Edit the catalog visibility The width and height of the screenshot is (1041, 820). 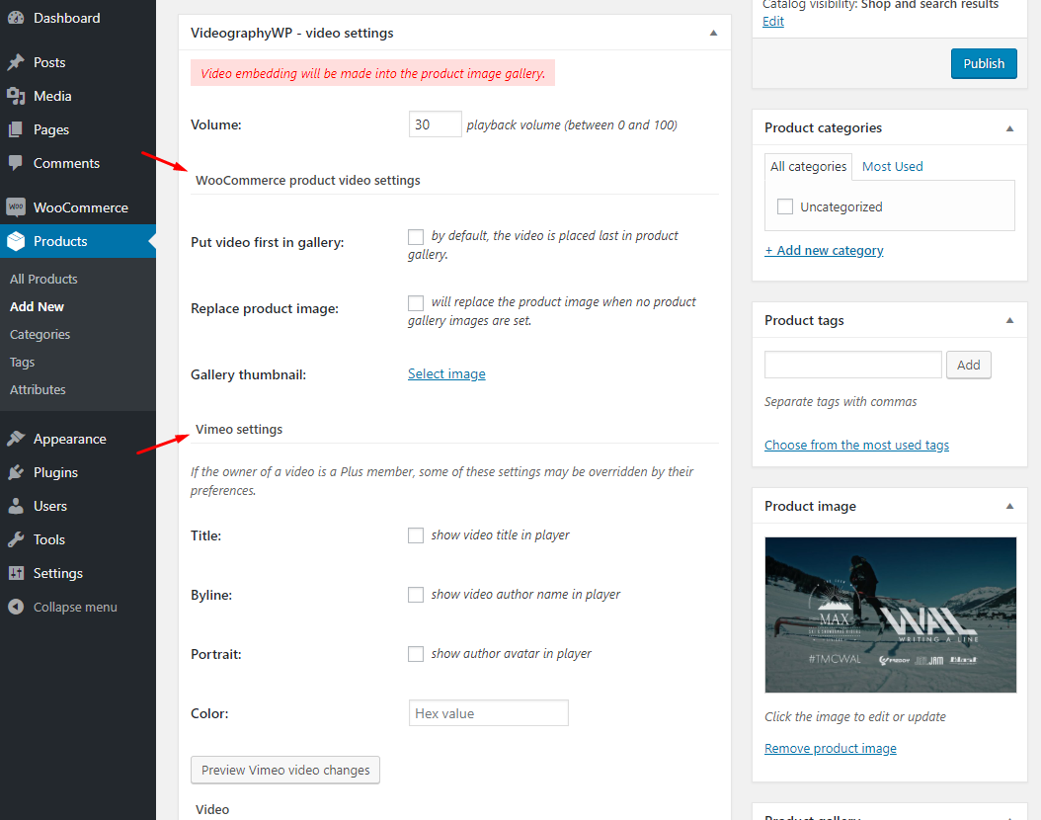772,22
